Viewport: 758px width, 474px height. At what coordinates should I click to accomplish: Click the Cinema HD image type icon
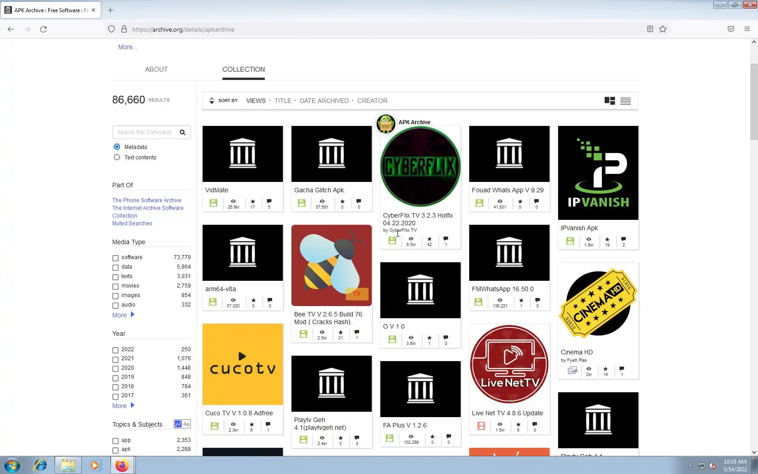tap(573, 370)
